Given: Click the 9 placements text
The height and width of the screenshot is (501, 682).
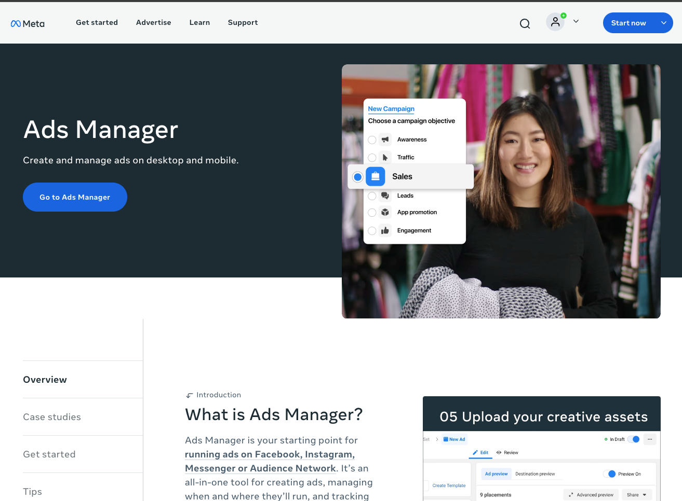Looking at the screenshot, I should pos(496,495).
